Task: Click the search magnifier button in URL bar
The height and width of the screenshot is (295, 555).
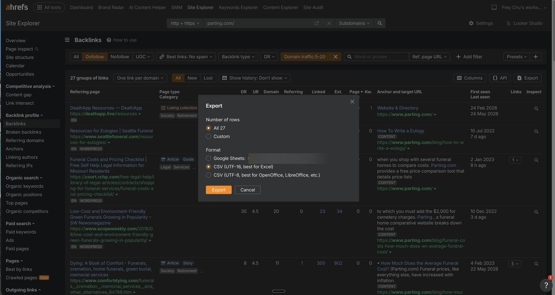Action: click(380, 23)
